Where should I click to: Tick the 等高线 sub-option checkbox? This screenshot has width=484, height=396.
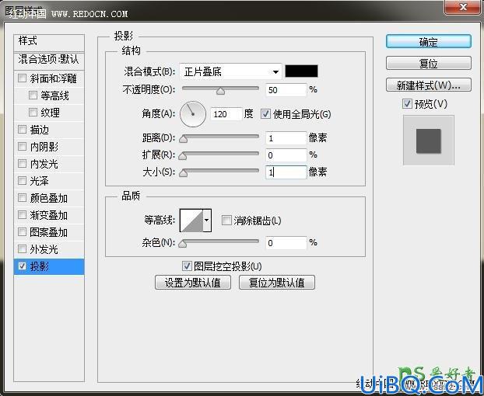coord(33,96)
